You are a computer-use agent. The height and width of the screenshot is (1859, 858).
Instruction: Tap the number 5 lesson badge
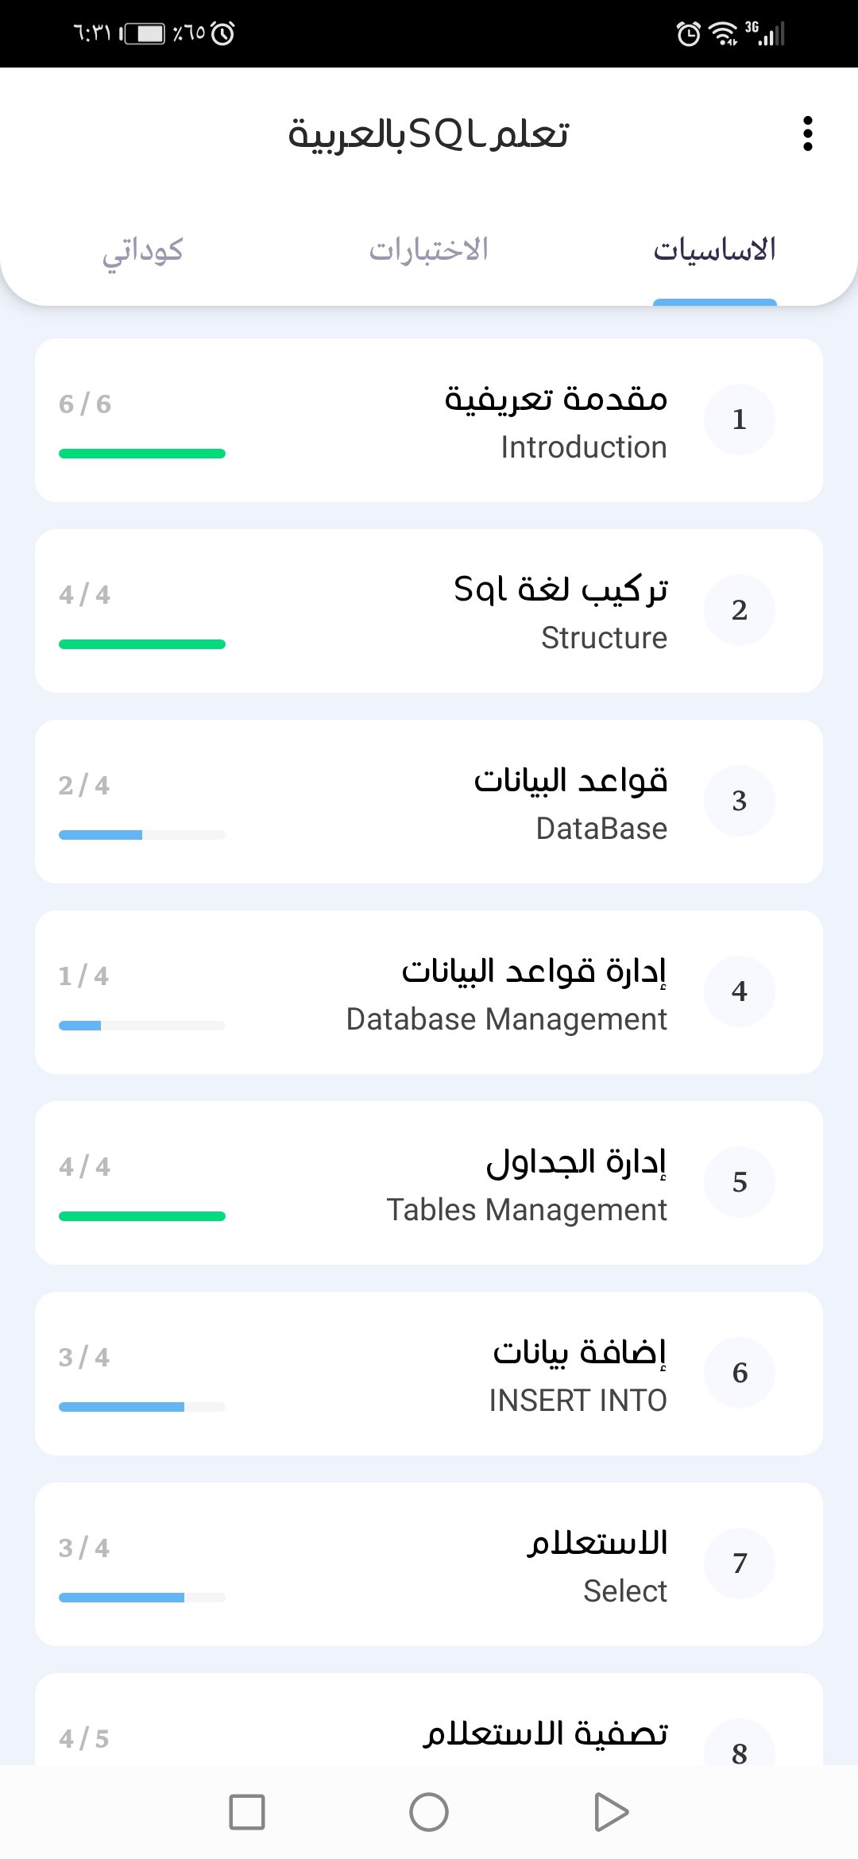pos(739,1182)
